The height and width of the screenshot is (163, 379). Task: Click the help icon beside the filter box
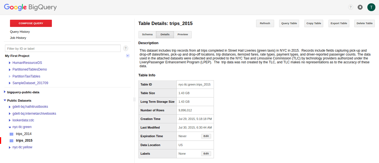click(x=125, y=48)
